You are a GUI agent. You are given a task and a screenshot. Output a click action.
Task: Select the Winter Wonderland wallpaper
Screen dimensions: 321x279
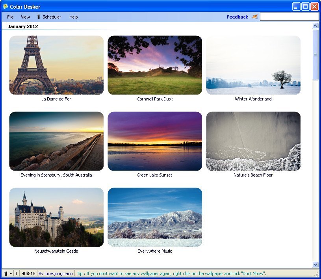pyautogui.click(x=253, y=65)
